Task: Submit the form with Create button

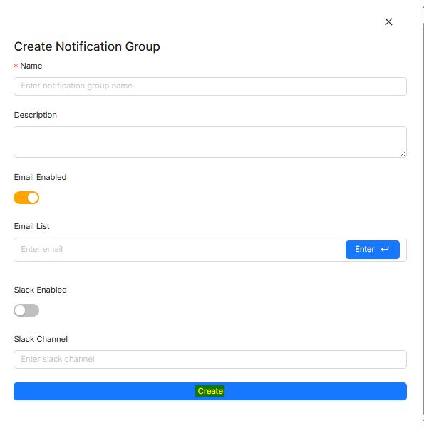Action: [210, 391]
